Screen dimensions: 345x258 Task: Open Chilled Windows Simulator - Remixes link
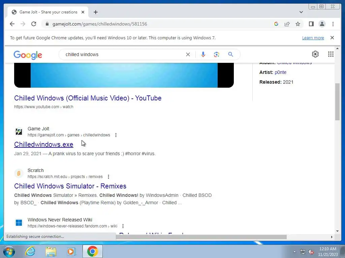point(70,186)
